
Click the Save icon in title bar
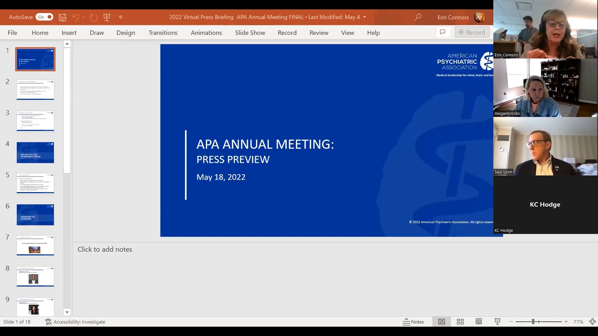coord(63,17)
